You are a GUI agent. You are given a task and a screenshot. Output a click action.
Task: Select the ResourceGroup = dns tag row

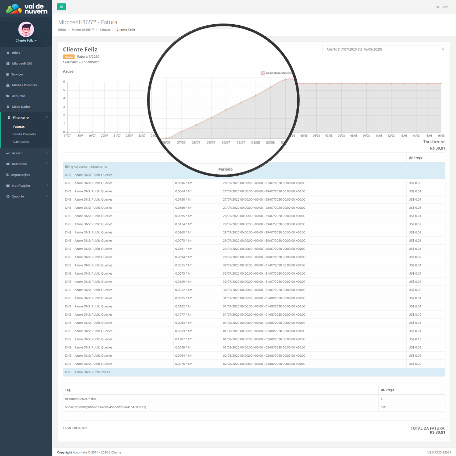(254, 399)
